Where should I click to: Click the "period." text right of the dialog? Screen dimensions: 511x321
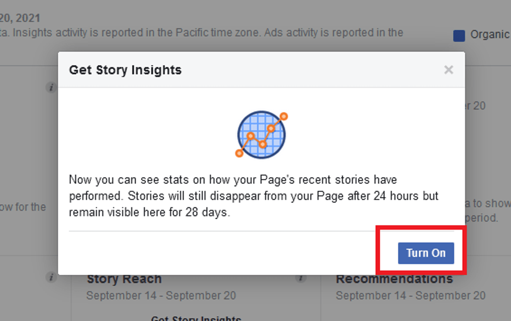coord(482,218)
